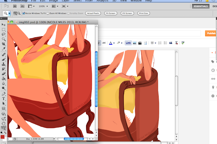Select the Rectangular Marquee tool
The image size is (217, 144).
(3, 29)
